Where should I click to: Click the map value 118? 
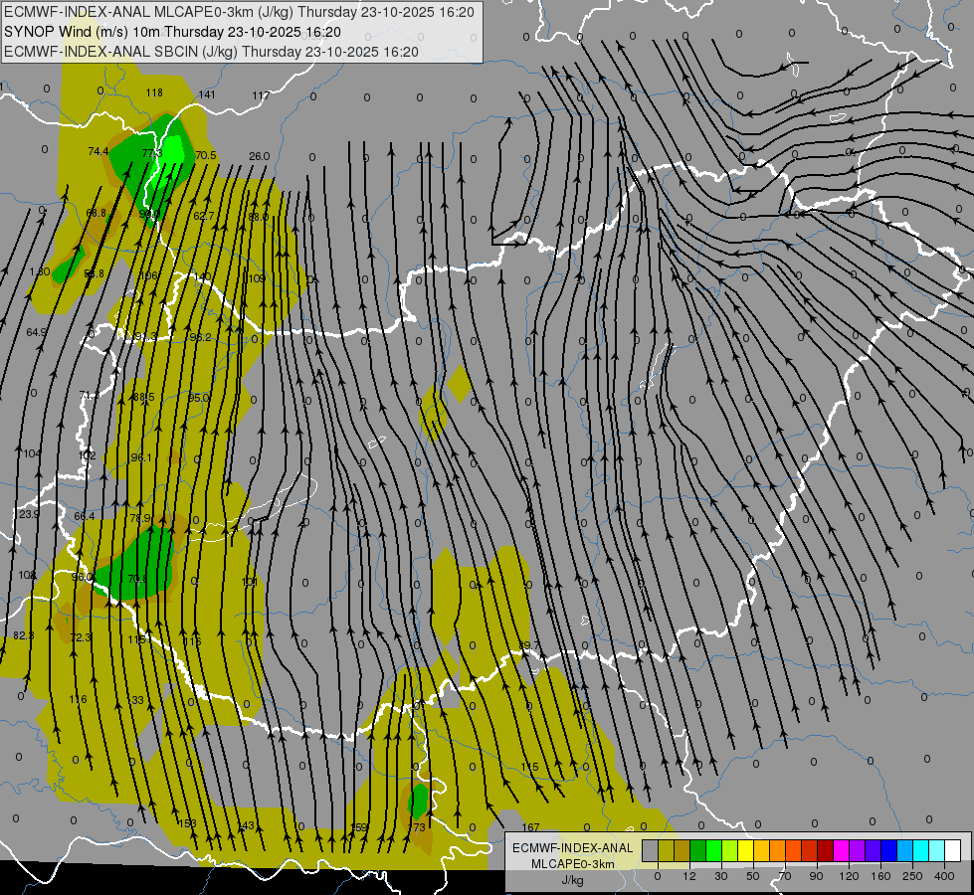[154, 92]
